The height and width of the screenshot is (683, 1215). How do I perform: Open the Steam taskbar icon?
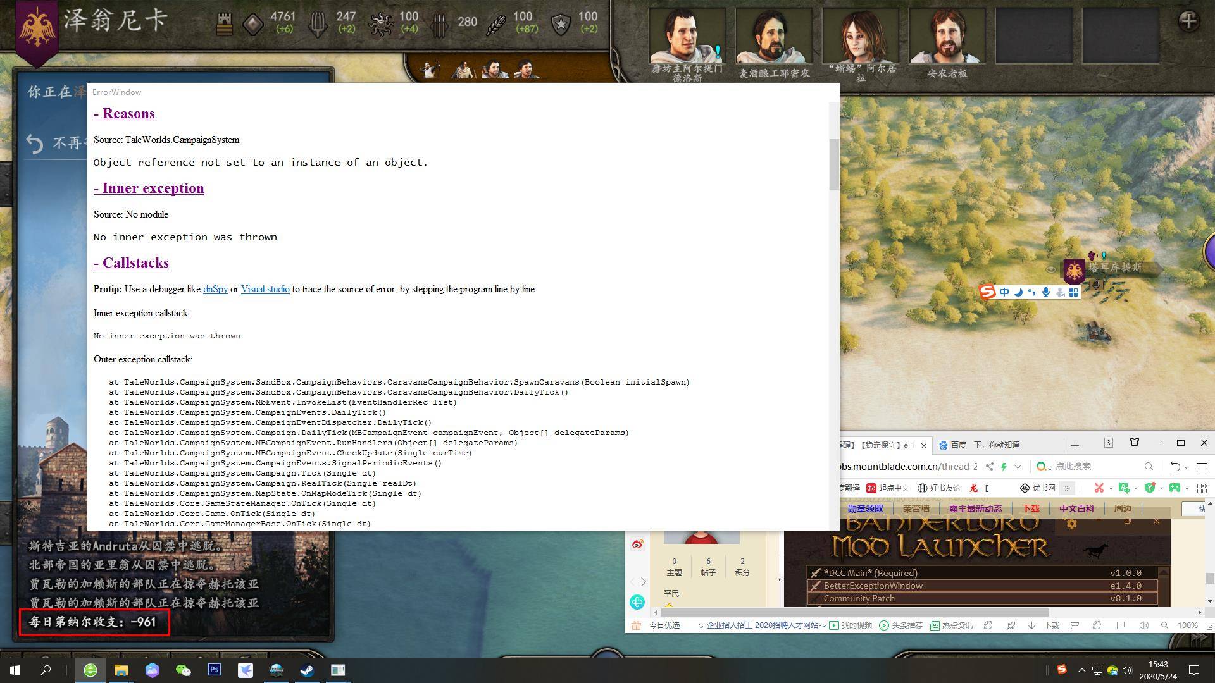click(x=307, y=670)
